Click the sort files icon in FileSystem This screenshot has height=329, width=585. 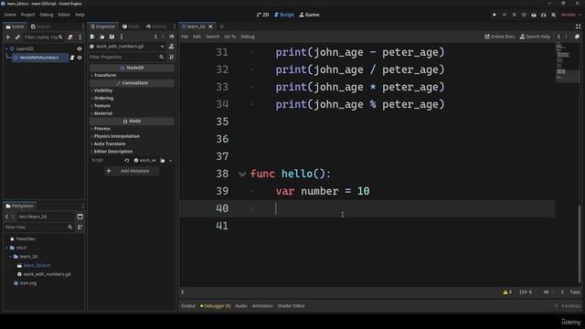80,228
